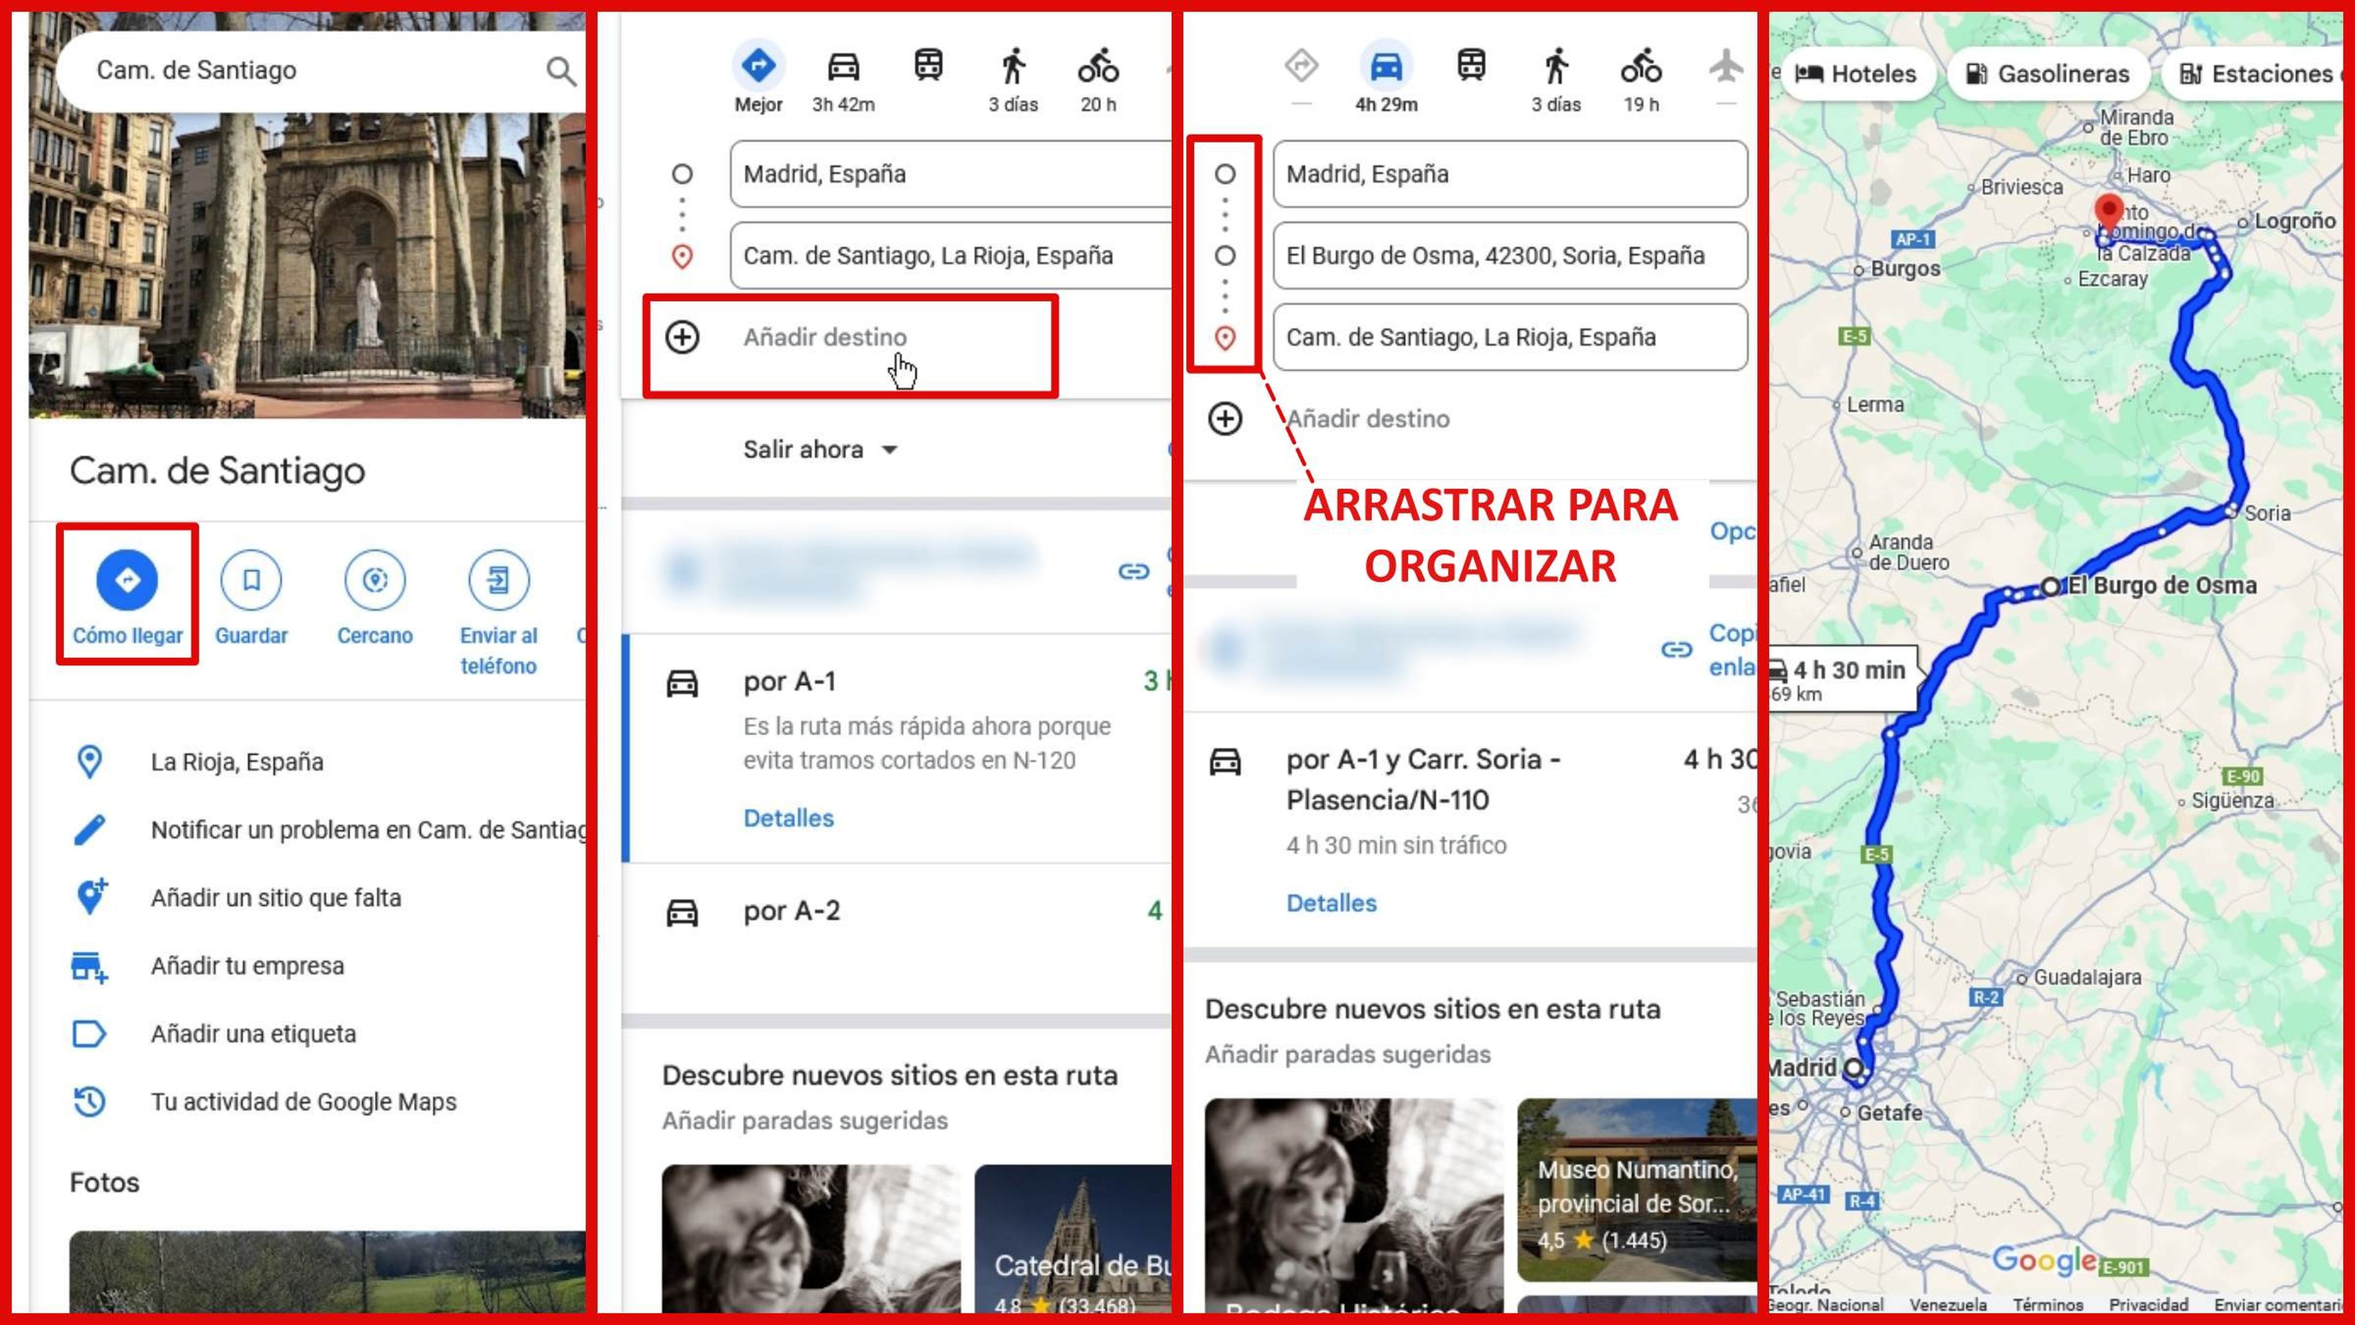The image size is (2355, 1325).
Task: Click the plus icon beside Añadir destino in second panel
Action: click(x=682, y=337)
